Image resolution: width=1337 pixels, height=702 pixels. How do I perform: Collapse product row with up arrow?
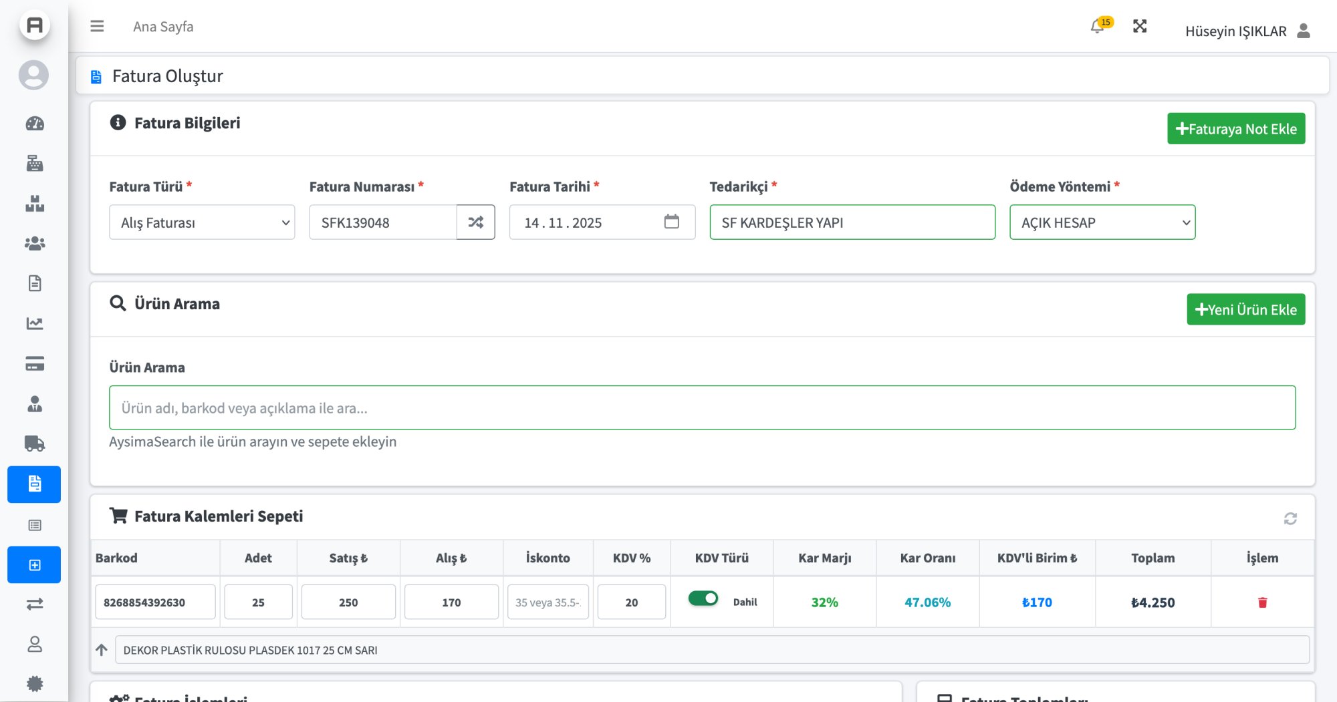[102, 650]
